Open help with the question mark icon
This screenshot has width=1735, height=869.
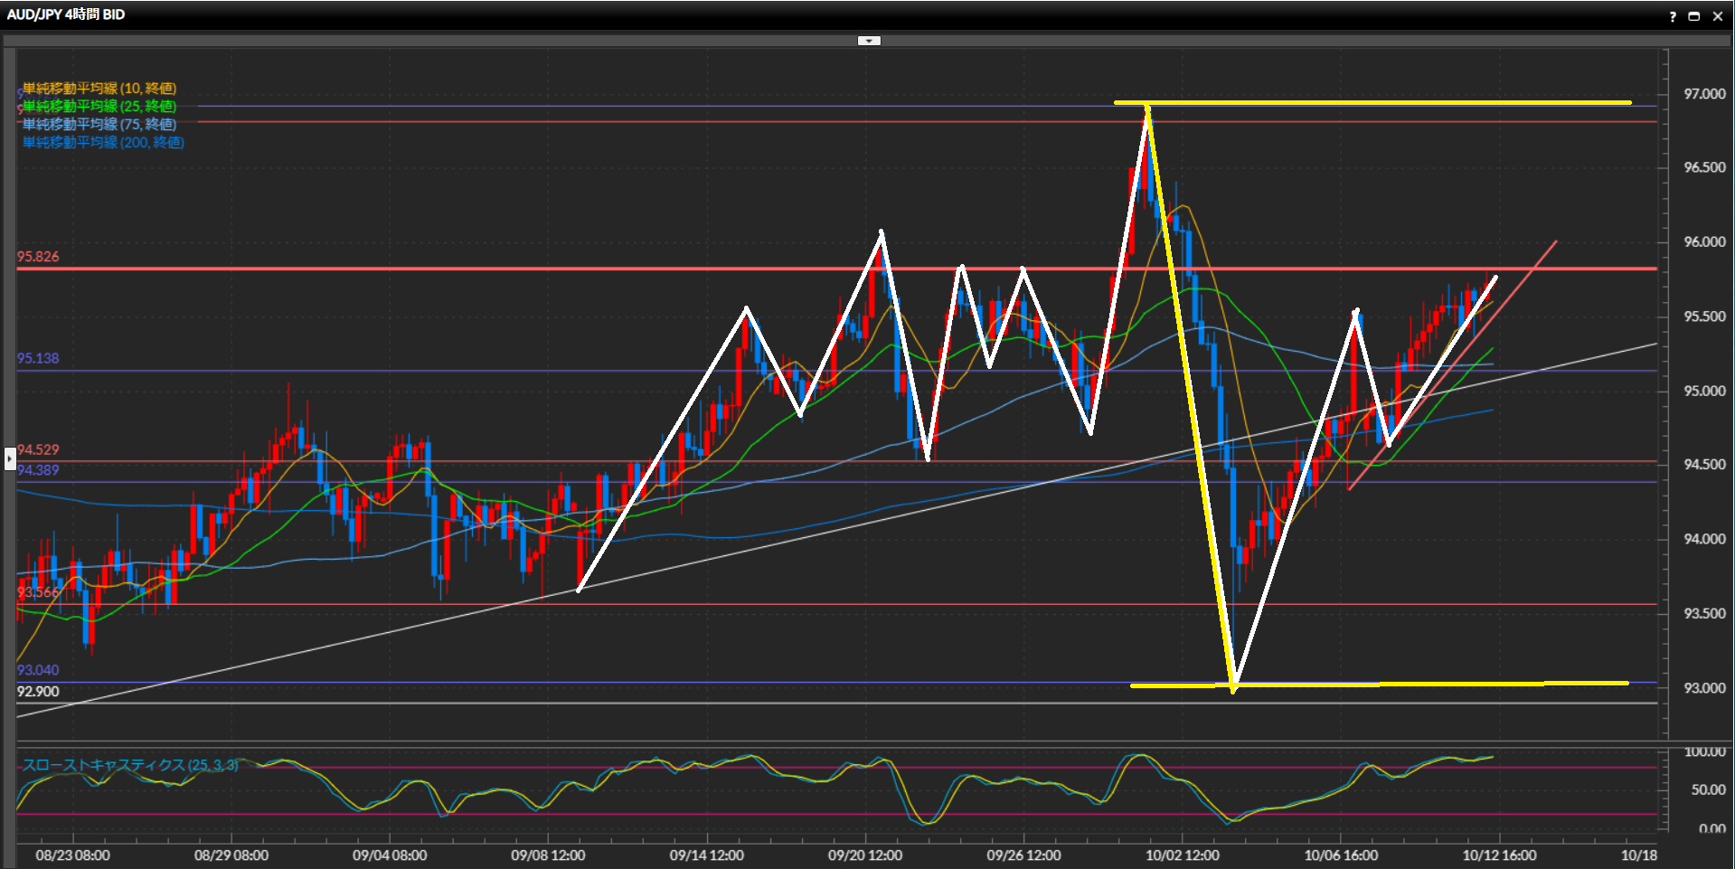click(x=1673, y=16)
